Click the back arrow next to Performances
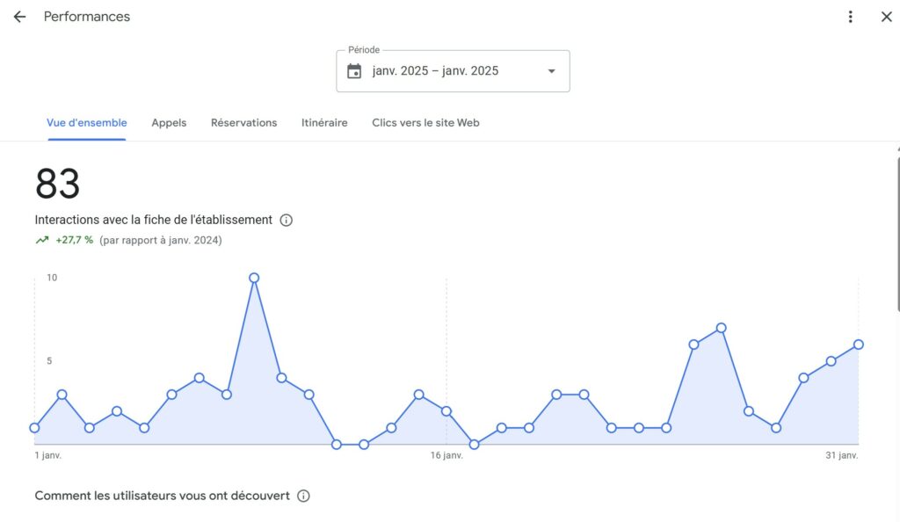900x522 pixels. 19,17
